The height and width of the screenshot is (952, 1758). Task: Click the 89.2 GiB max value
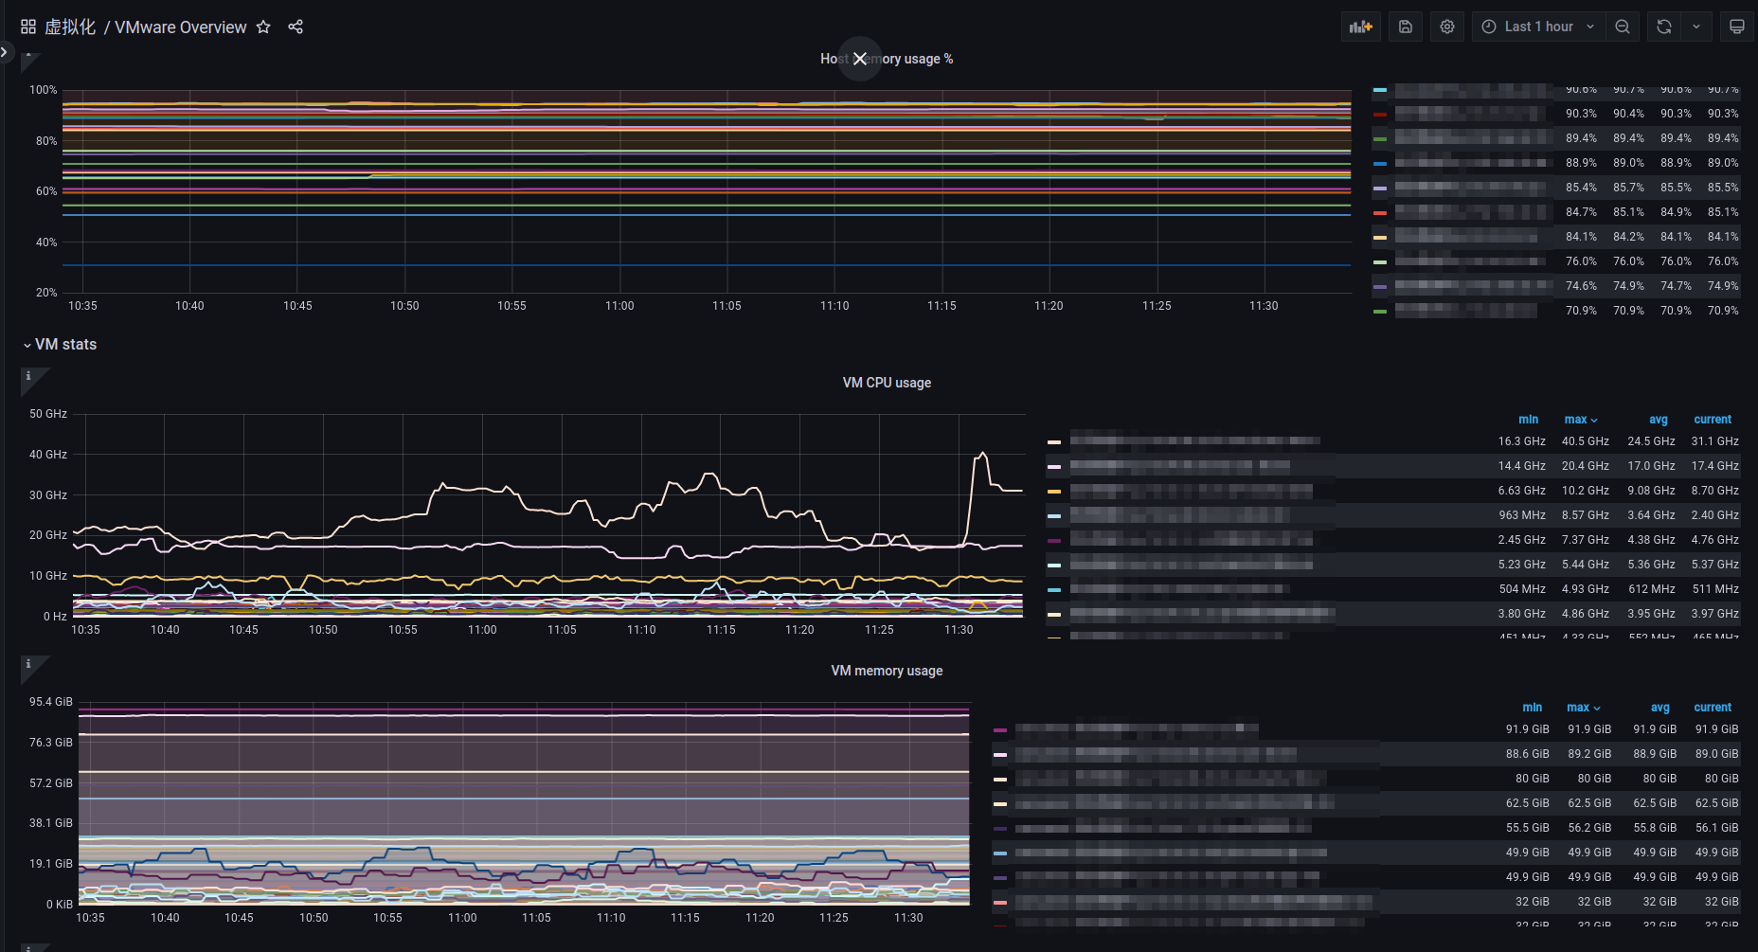[x=1589, y=754]
